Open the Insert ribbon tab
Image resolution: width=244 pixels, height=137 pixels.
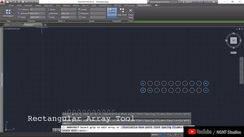19,5
